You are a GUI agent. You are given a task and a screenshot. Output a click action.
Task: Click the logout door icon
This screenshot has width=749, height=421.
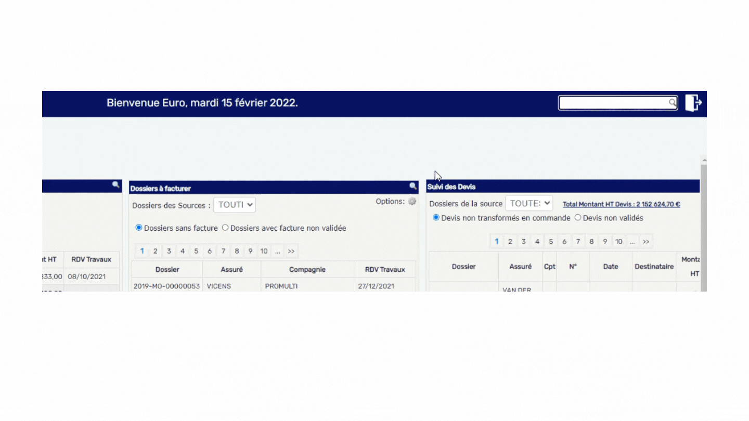[x=693, y=103]
